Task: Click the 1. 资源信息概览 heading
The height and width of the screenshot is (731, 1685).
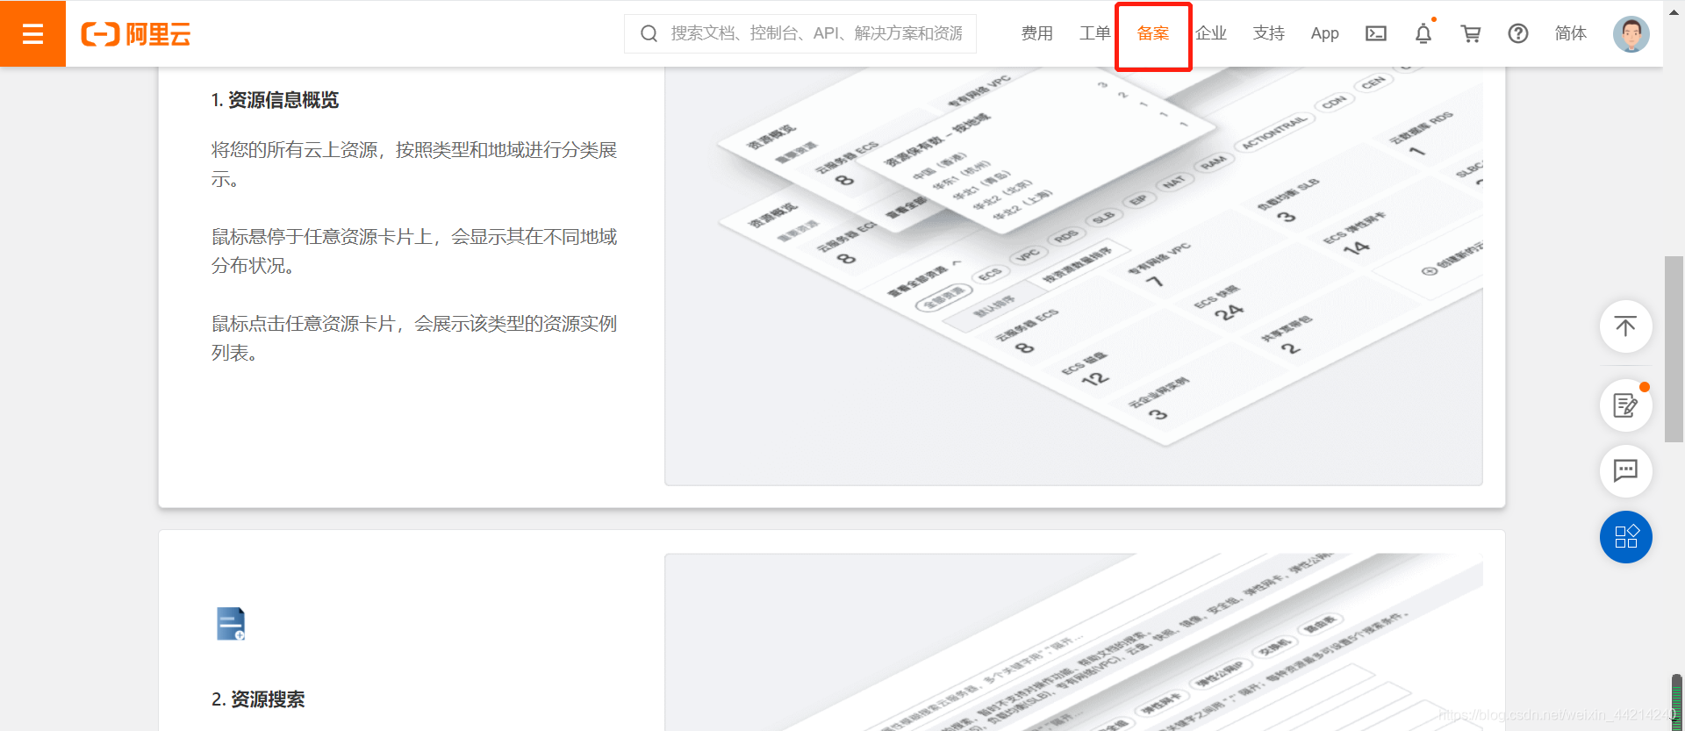Action: click(x=275, y=100)
